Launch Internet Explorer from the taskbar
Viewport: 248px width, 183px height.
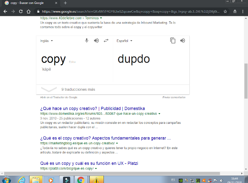[x=22, y=180]
